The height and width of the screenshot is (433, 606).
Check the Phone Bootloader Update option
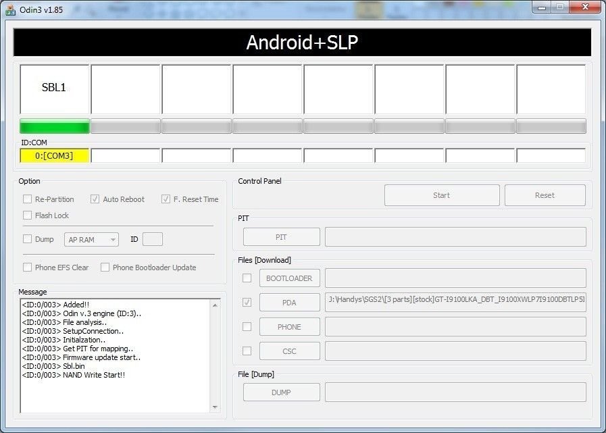[x=105, y=267]
